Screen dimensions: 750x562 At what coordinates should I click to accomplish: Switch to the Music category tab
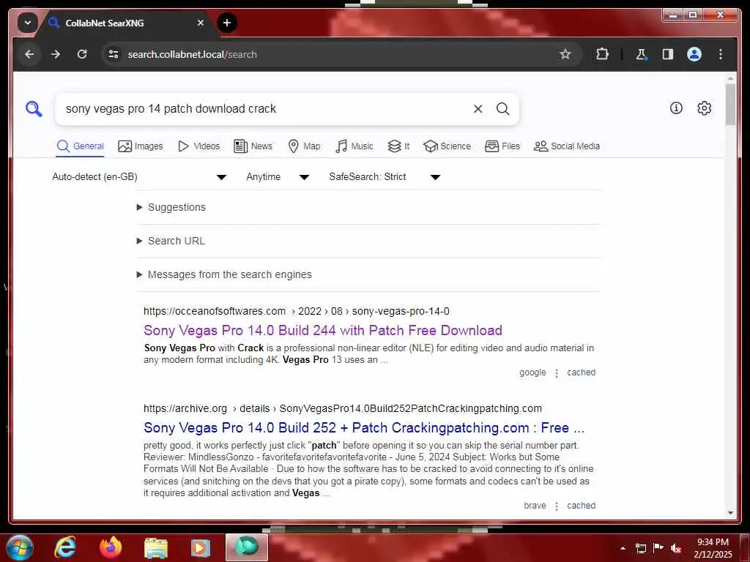(354, 146)
